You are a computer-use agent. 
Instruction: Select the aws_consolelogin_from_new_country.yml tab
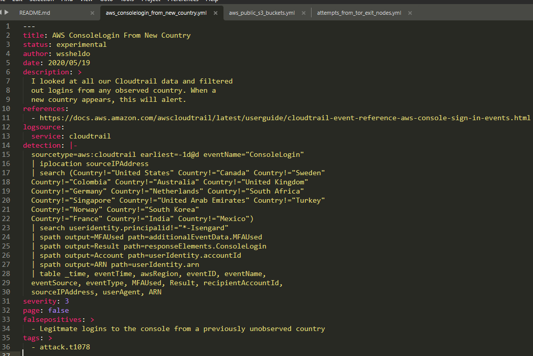click(156, 13)
